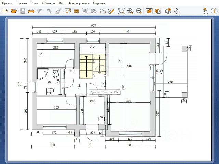Click the house icon in the toolbar
219x164 pixels.
point(168,11)
